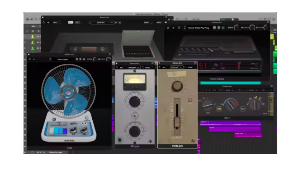Screen dimensions: 305x172
Task: Click bookmark icon in Porta.pre header
Action: click(185, 67)
